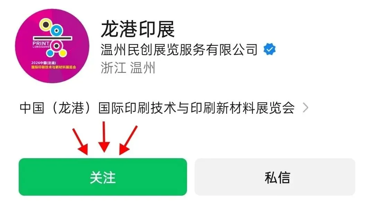
Task: Click the left red arrow pointing to 关注
Action: [x=81, y=141]
